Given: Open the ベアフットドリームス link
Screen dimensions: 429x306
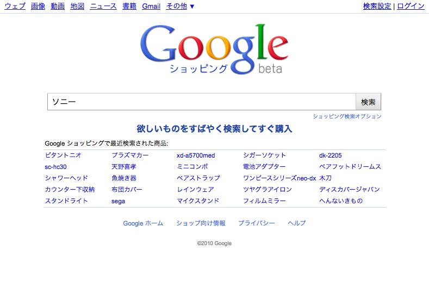Looking at the screenshot, I should pos(350,166).
